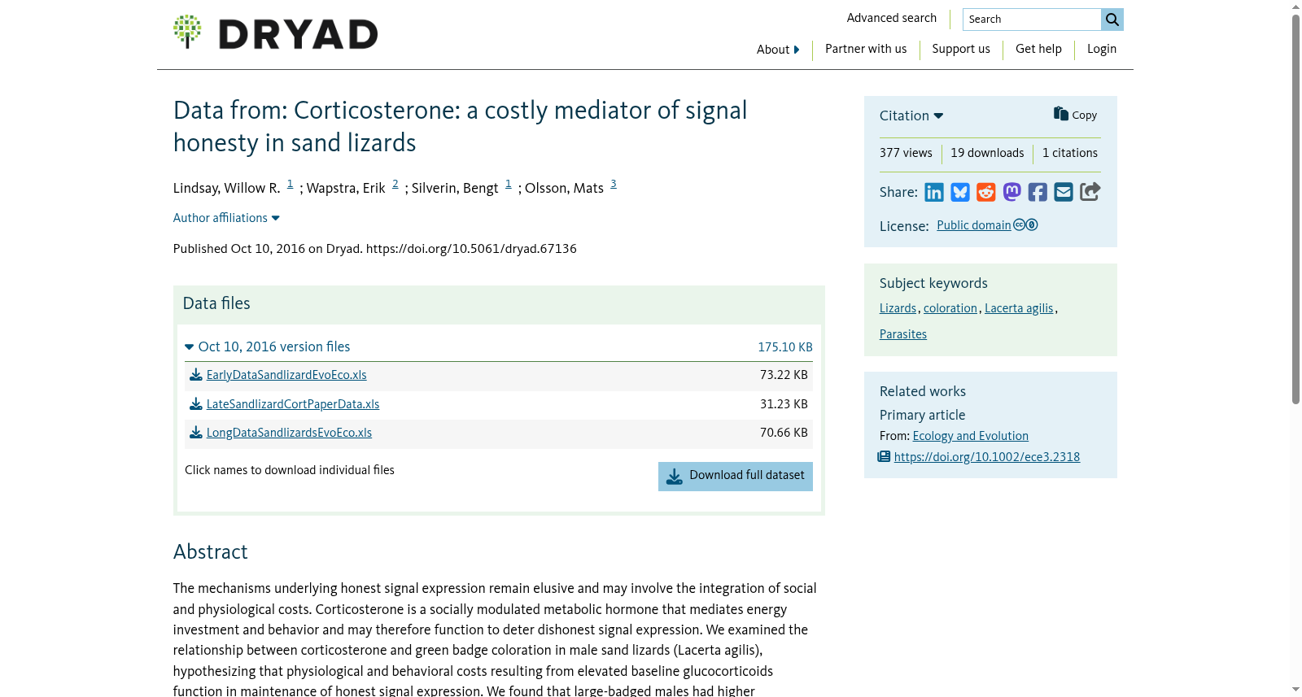This screenshot has width=1302, height=697.
Task: Share dataset on LinkedIn
Action: [934, 192]
